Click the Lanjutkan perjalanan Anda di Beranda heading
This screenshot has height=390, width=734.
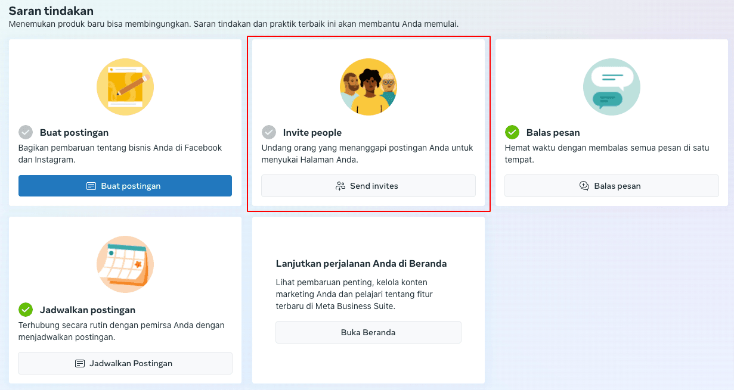point(361,264)
